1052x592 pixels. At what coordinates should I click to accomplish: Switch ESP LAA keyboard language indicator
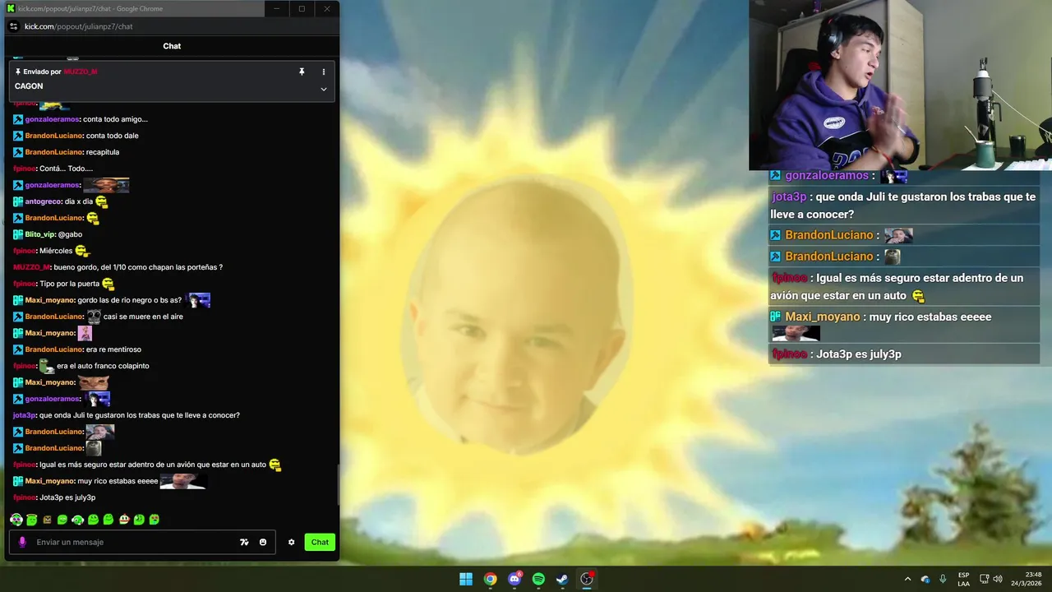[963, 579]
